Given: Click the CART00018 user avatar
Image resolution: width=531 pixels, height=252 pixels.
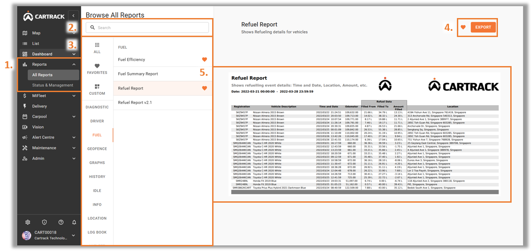Looking at the screenshot, I should (26, 235).
